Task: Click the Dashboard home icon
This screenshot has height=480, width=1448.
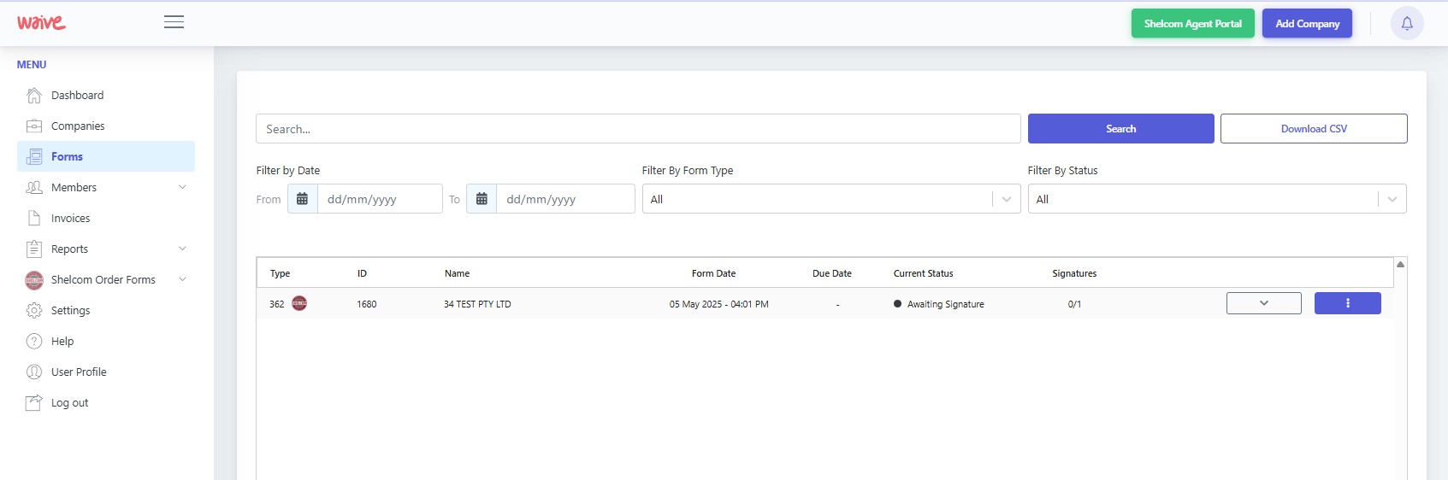Action: 34,95
